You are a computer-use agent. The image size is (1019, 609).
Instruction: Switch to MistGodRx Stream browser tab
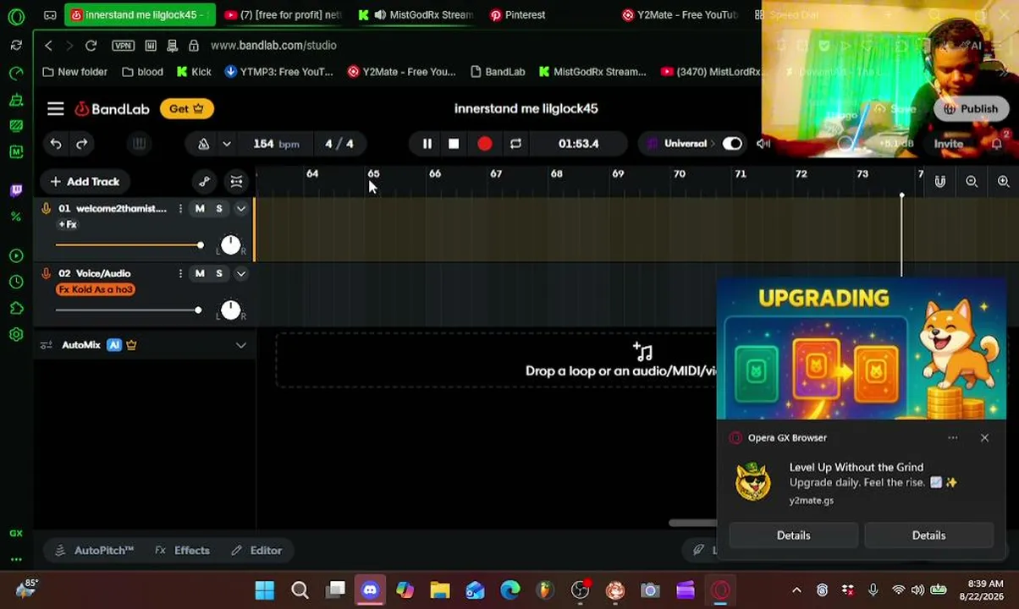(x=415, y=14)
